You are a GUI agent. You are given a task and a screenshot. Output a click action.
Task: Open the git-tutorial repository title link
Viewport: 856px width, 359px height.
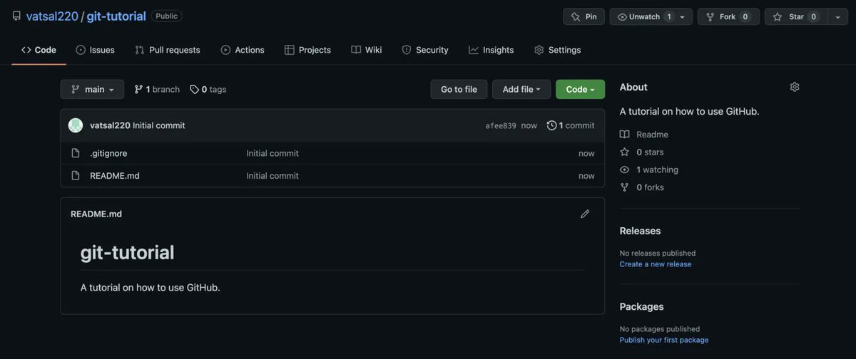pos(116,16)
